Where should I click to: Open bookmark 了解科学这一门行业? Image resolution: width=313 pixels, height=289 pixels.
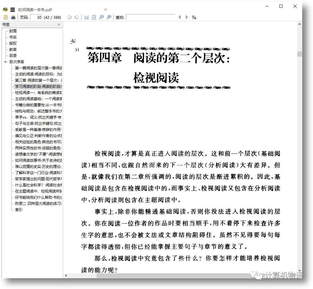point(38,173)
